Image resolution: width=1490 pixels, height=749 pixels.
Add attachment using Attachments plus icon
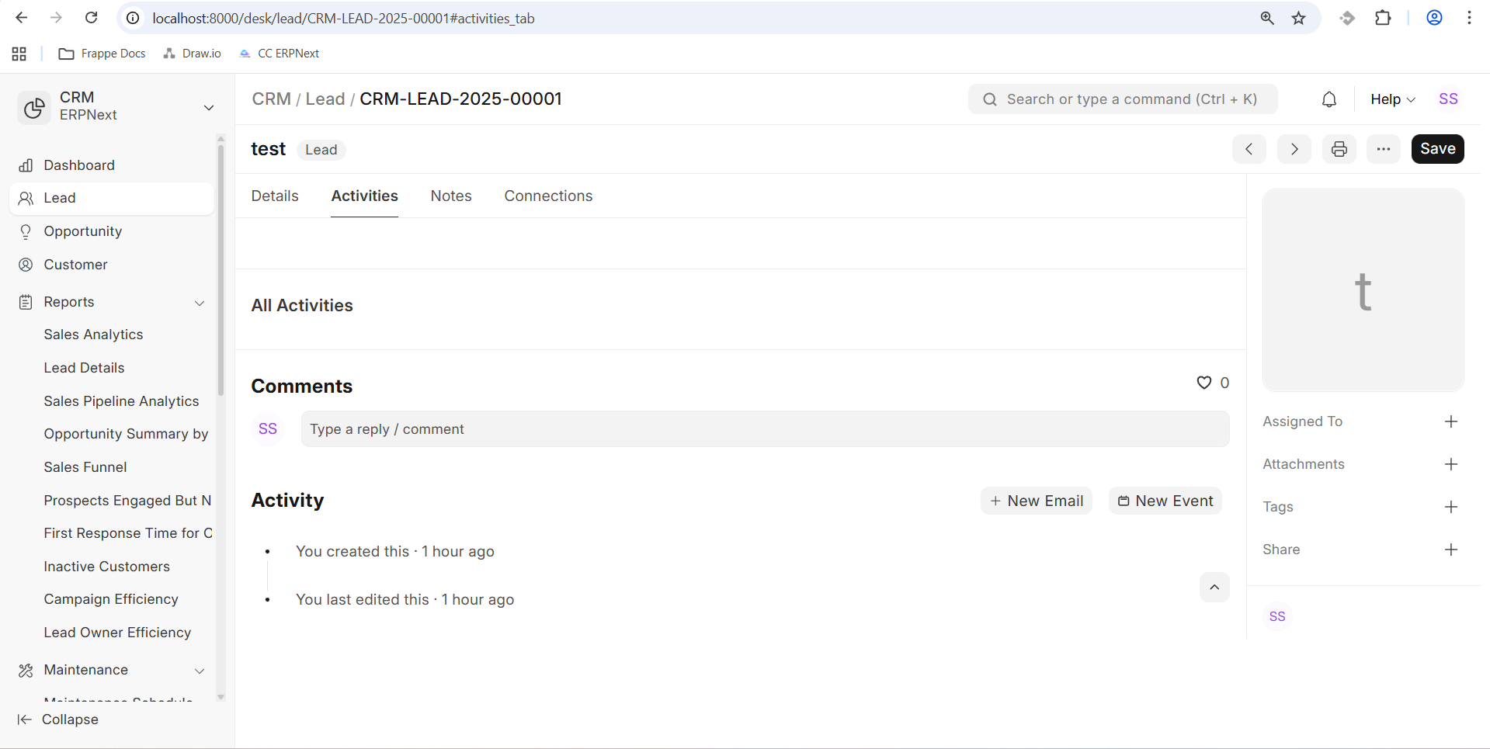[1450, 464]
